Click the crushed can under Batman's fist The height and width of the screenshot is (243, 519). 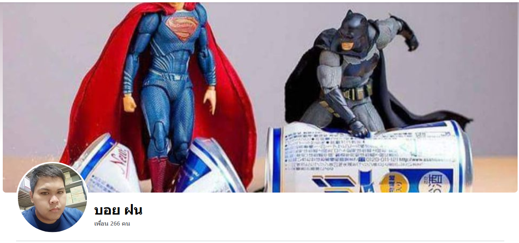pos(367,157)
